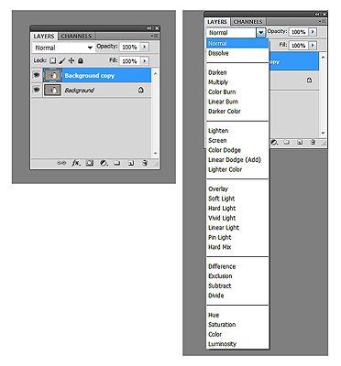Click lock transparent pixels icon

tap(53, 60)
